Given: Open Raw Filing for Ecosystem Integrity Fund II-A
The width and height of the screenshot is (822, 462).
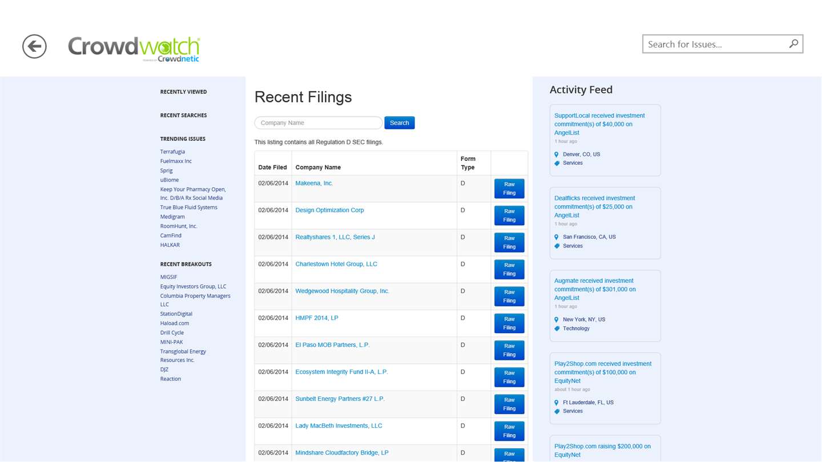Looking at the screenshot, I should pyautogui.click(x=509, y=377).
